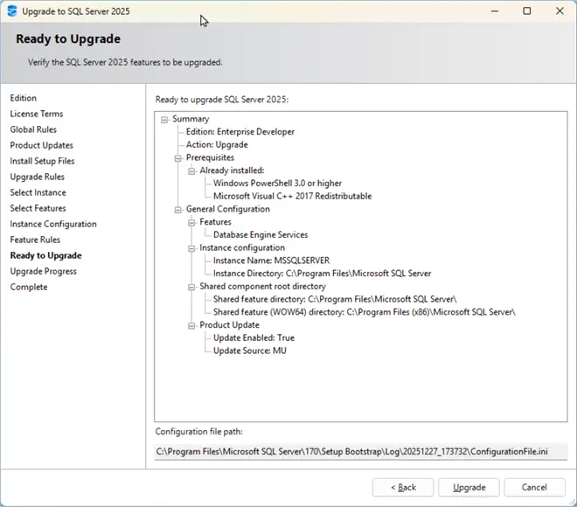Select Ready to Upgrade step

46,256
